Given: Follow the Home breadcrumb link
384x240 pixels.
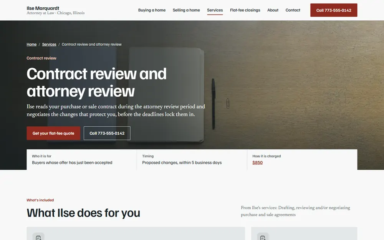Looking at the screenshot, I should tap(31, 44).
